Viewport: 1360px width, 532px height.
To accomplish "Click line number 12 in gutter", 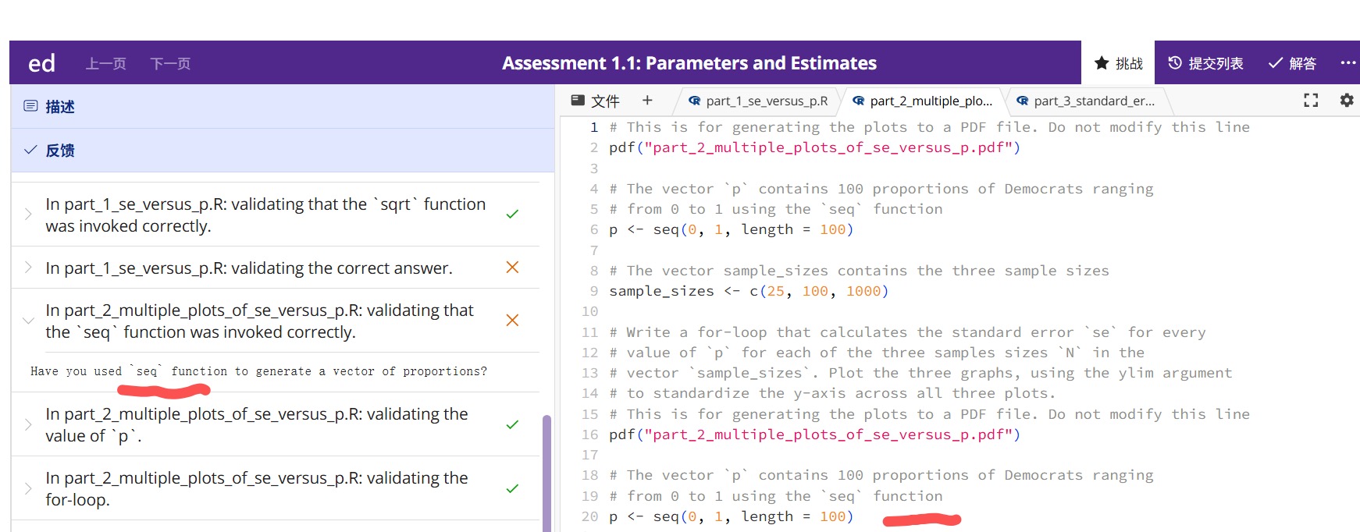I will click(x=589, y=353).
